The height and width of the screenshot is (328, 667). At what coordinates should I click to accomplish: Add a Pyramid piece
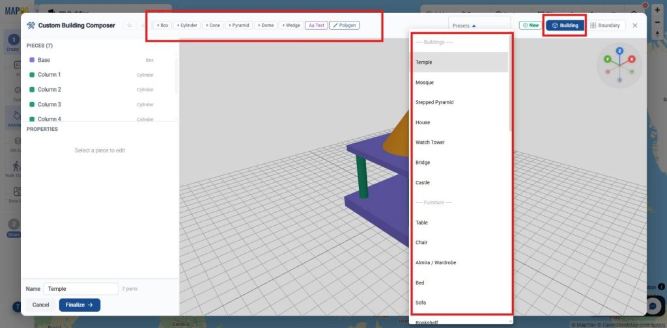pyautogui.click(x=238, y=25)
